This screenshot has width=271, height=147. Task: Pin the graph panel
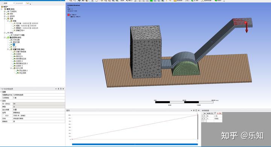point(194,111)
